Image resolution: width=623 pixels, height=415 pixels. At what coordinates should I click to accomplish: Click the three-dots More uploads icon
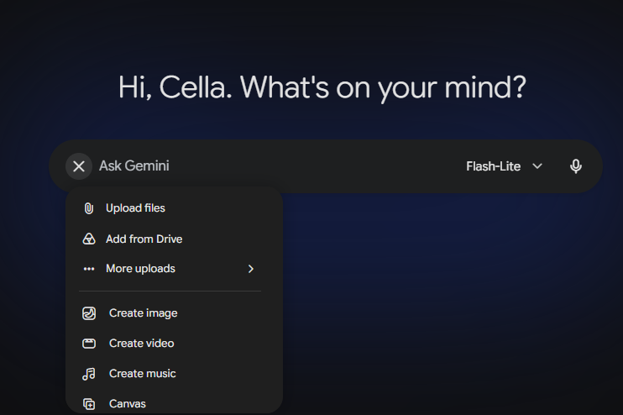pos(89,269)
